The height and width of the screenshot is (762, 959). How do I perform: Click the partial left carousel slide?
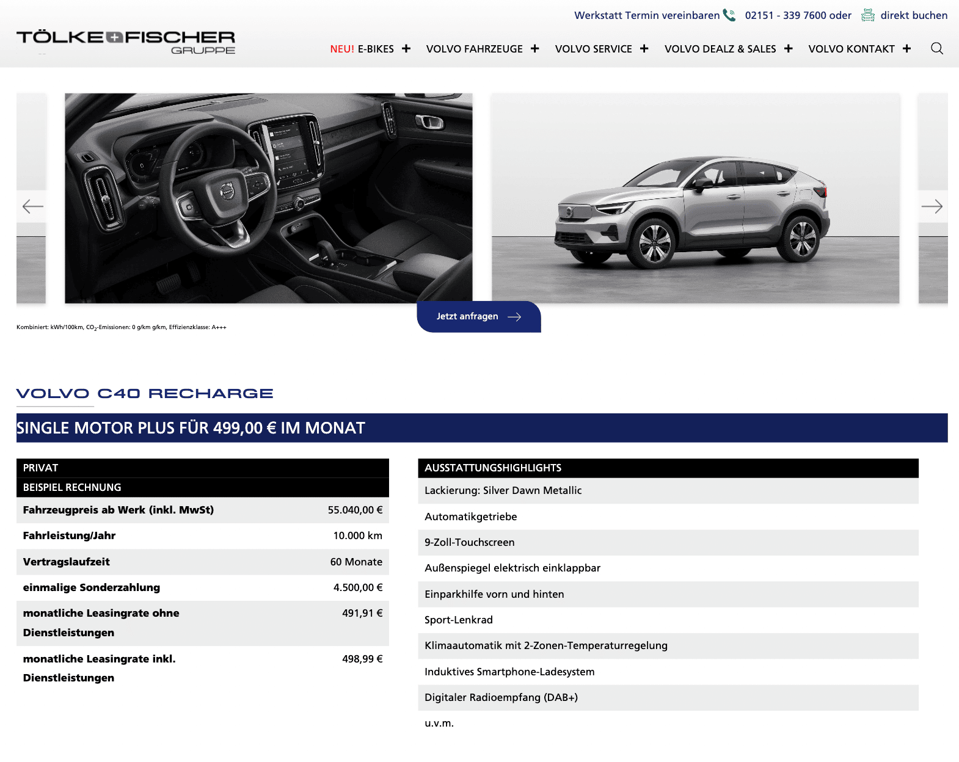tap(31, 198)
